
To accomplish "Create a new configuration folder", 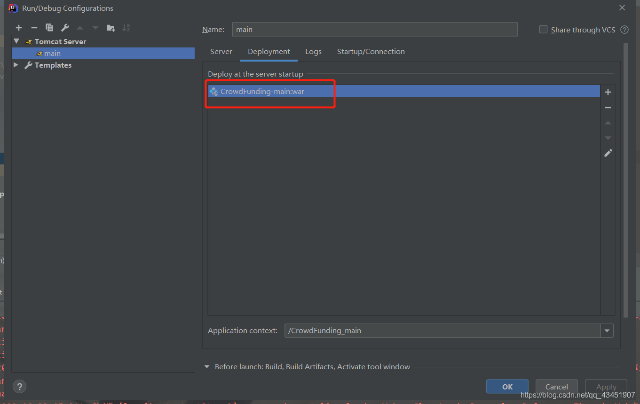I will (x=111, y=28).
